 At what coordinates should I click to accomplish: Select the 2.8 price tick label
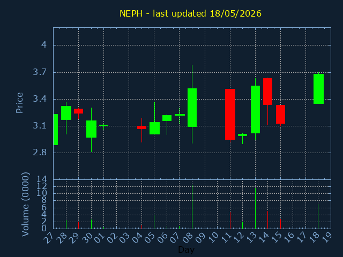pyautogui.click(x=40, y=152)
